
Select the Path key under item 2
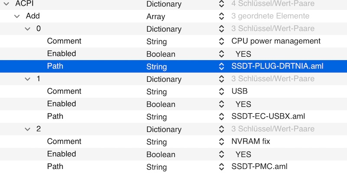click(x=55, y=167)
